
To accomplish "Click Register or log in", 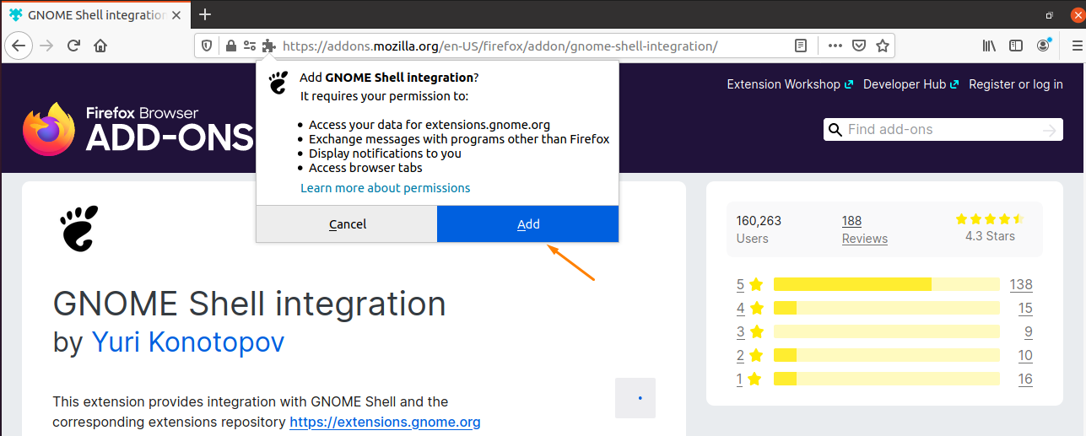I will click(1016, 84).
